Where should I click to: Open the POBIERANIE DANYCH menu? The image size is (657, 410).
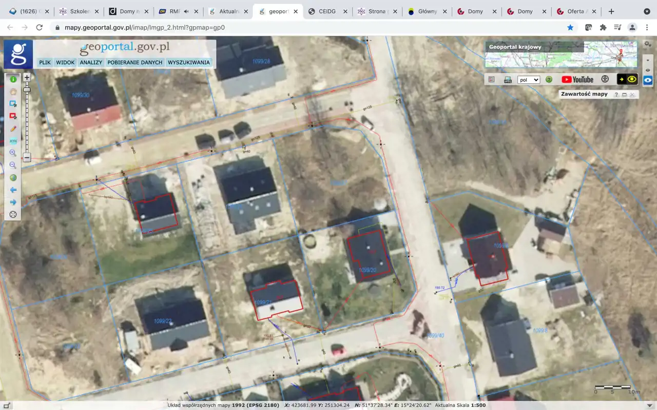(135, 63)
